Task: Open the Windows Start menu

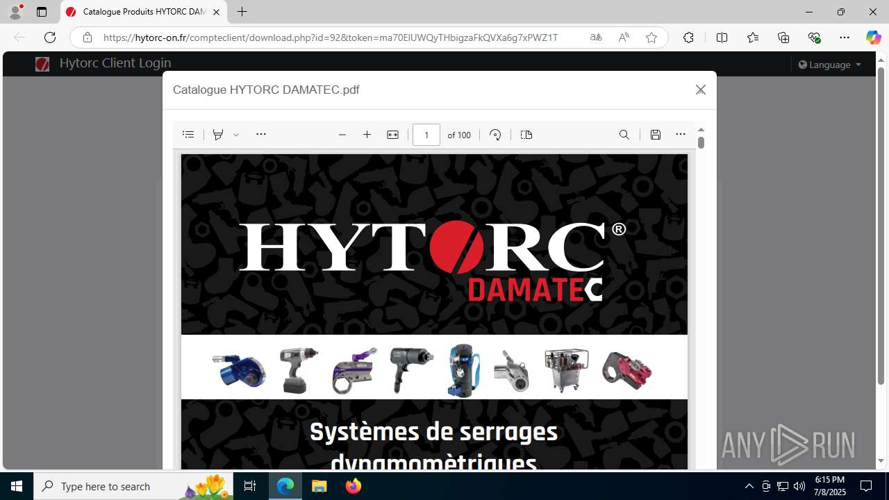Action: coord(17,486)
